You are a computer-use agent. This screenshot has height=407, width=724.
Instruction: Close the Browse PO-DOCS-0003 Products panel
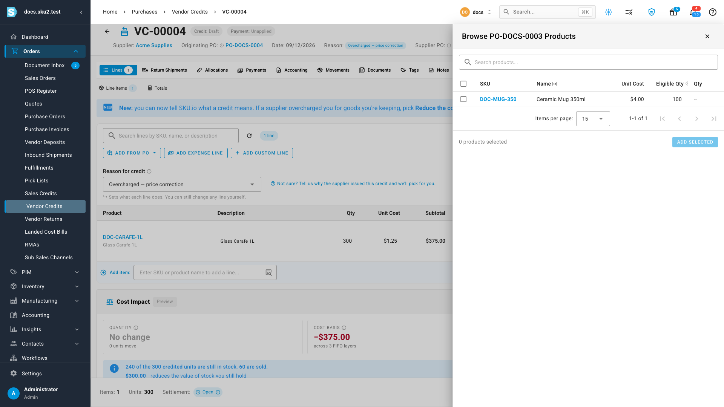point(707,36)
